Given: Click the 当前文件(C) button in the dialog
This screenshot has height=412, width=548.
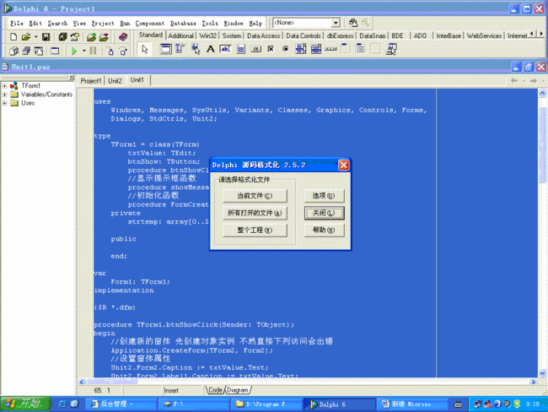Looking at the screenshot, I should click(x=255, y=196).
